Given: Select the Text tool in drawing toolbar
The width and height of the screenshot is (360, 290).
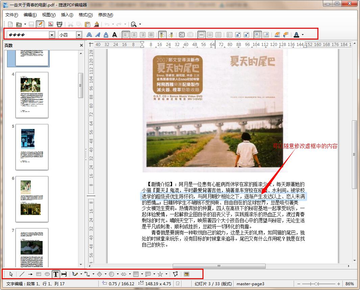Looking at the screenshot, I should point(55,274).
